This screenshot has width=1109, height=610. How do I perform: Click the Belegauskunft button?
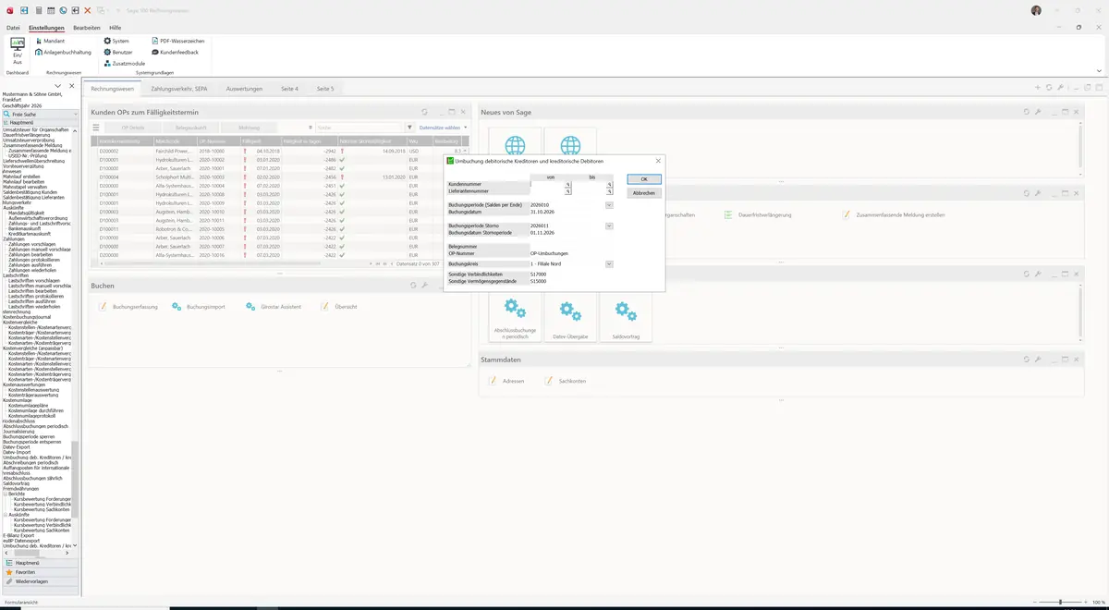190,128
